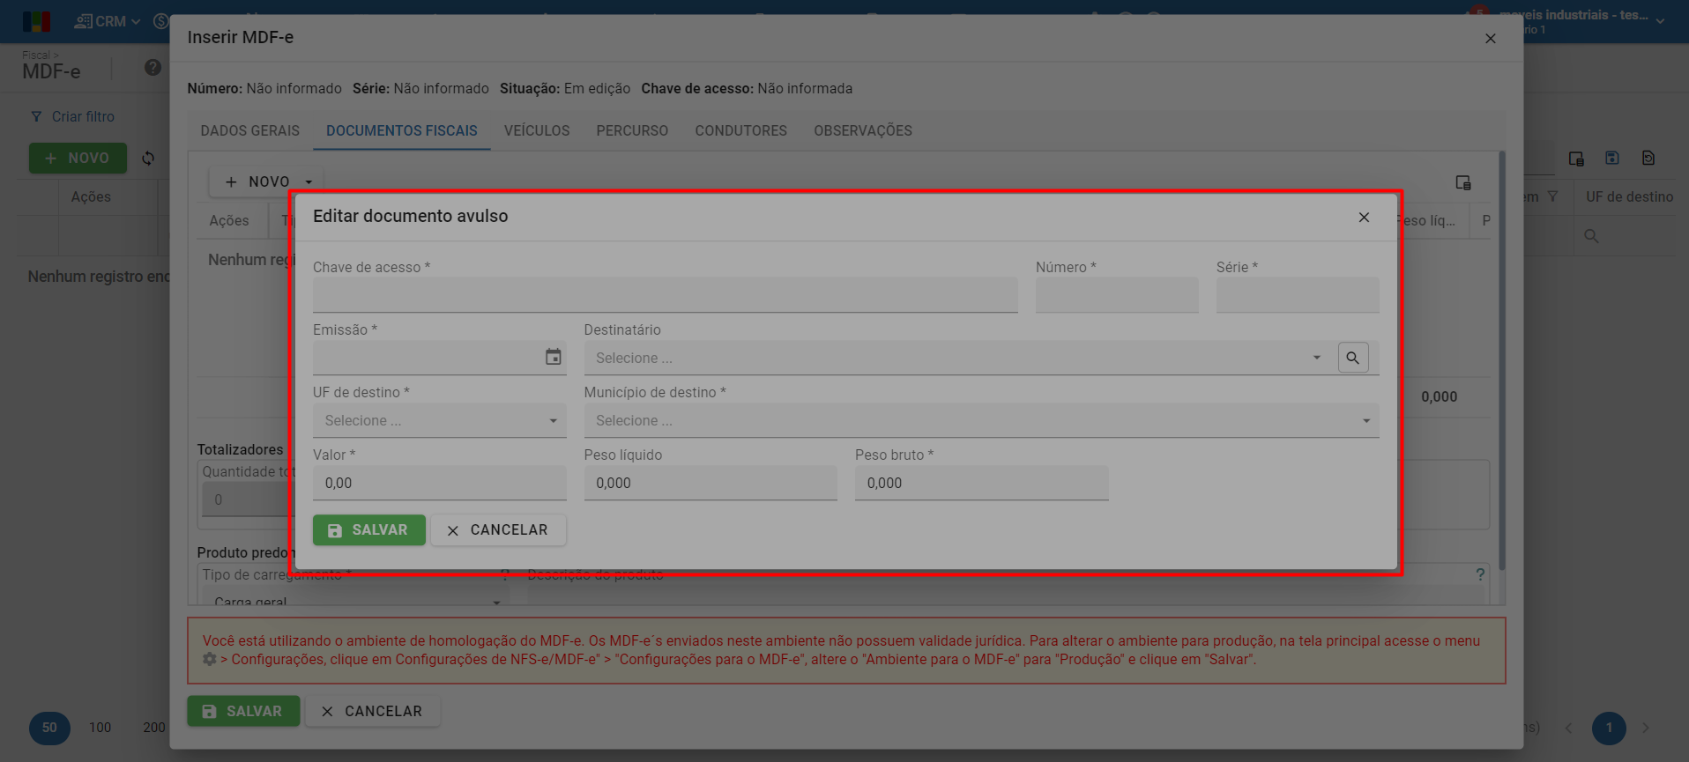Image resolution: width=1689 pixels, height=762 pixels.
Task: Open the VEÍCULOS tab
Action: (537, 130)
